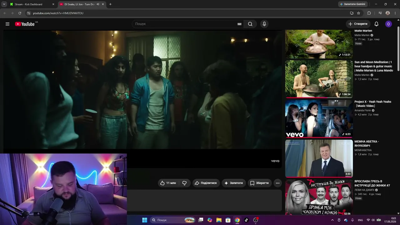Go to the YouTube home logo
This screenshot has width=400, height=225.
[x=25, y=24]
